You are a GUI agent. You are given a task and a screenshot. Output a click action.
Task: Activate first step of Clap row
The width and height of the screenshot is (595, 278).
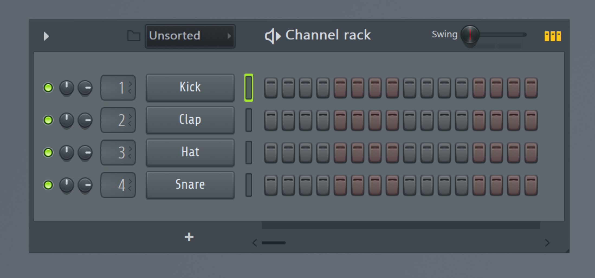coord(271,120)
